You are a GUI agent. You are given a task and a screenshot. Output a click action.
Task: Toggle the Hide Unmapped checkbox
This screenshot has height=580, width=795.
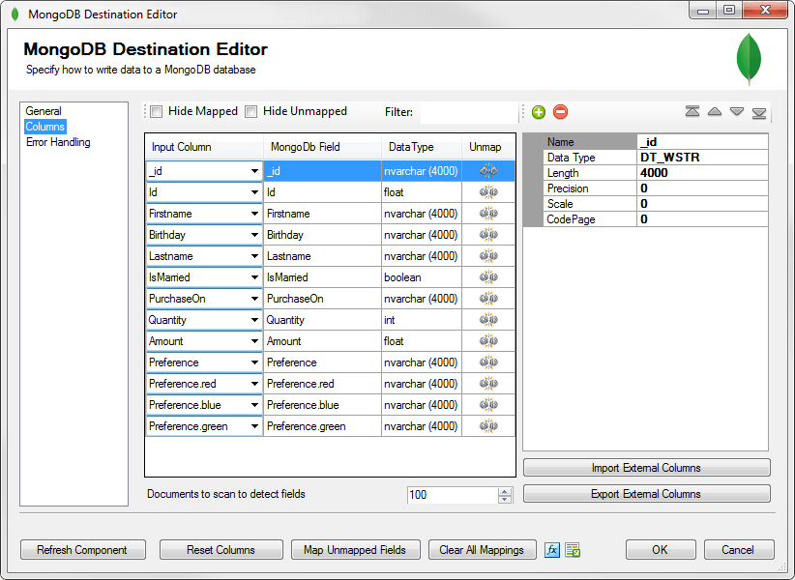pos(250,111)
